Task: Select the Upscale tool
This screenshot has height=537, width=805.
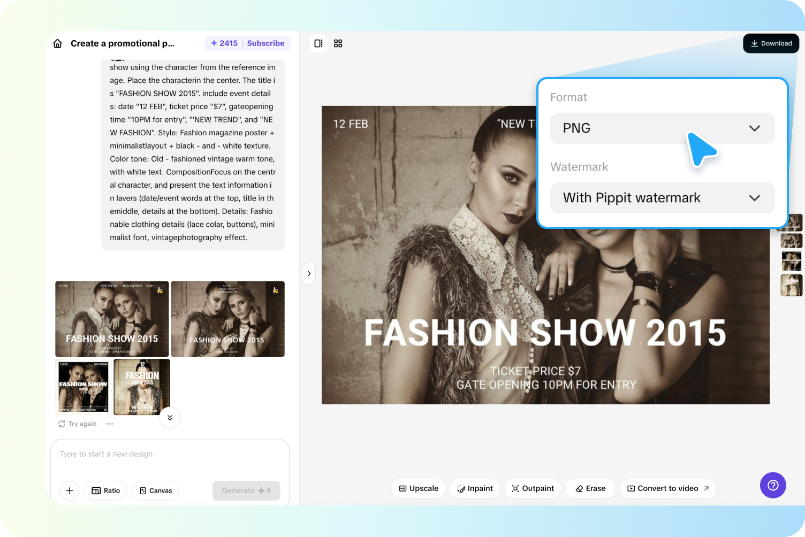Action: [418, 488]
